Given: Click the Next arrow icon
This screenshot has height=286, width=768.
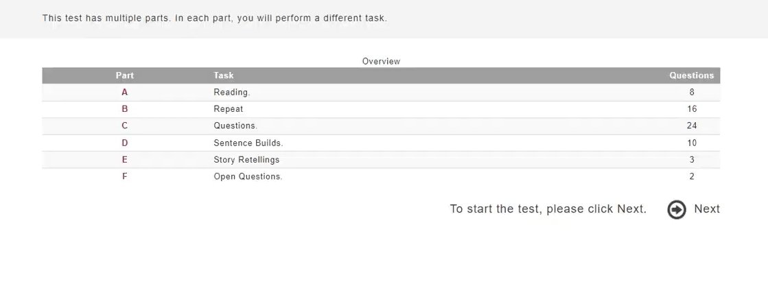Looking at the screenshot, I should (x=676, y=209).
